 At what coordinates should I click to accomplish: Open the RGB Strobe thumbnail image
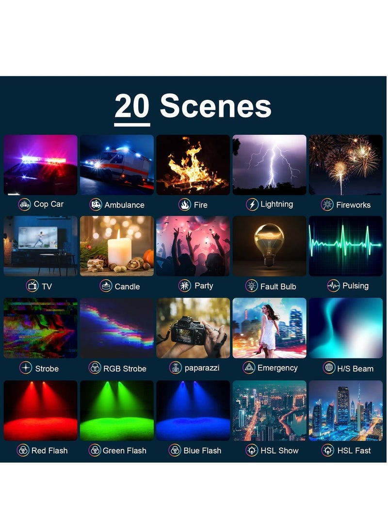click(x=117, y=328)
